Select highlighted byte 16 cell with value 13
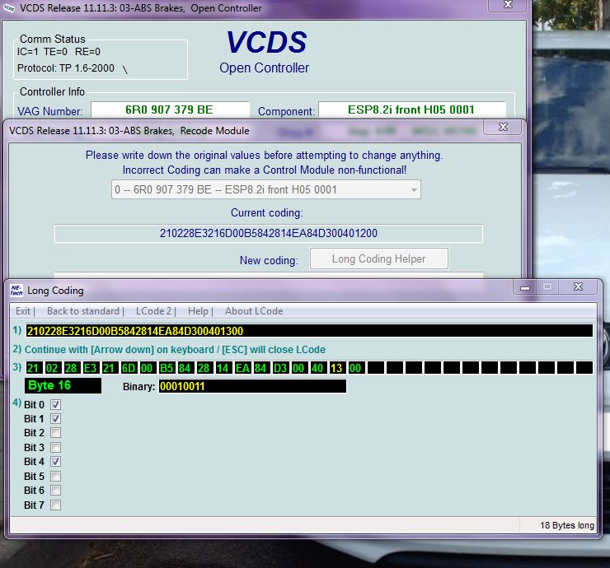 (336, 367)
